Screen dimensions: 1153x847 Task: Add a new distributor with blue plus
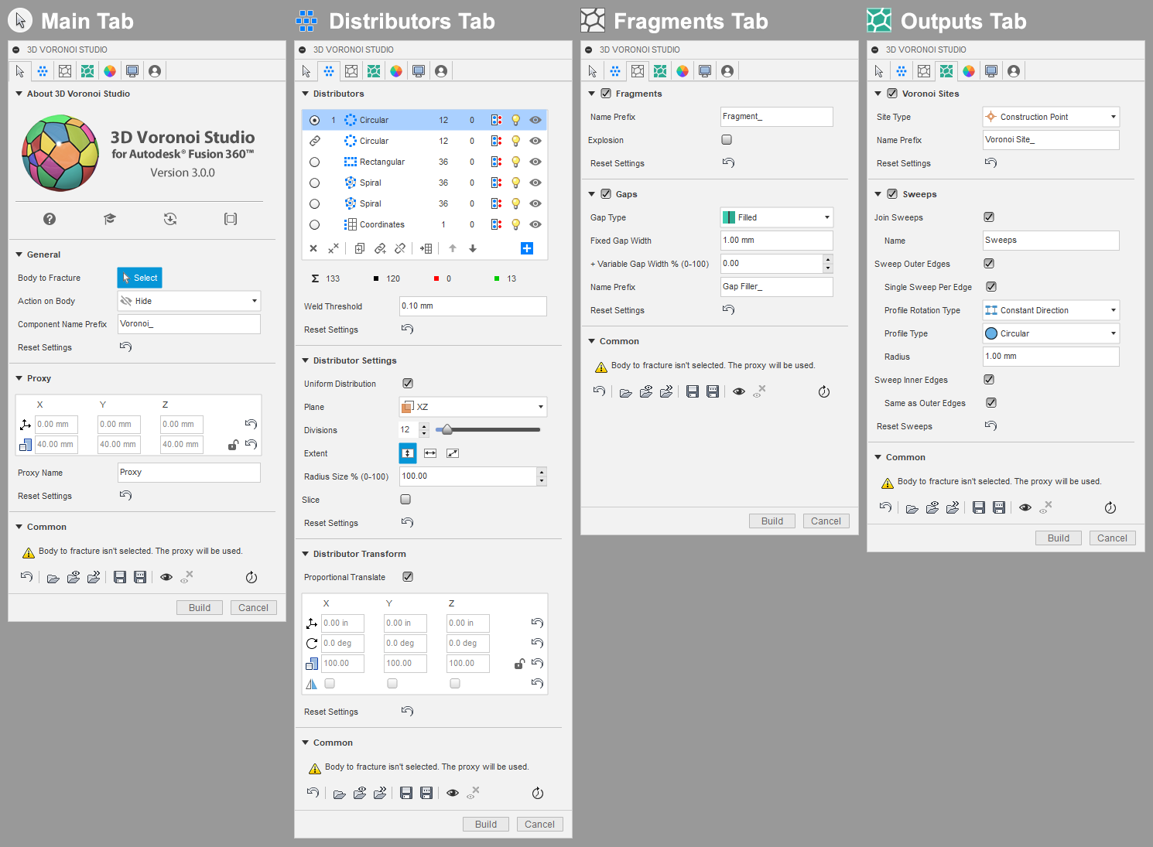[527, 248]
